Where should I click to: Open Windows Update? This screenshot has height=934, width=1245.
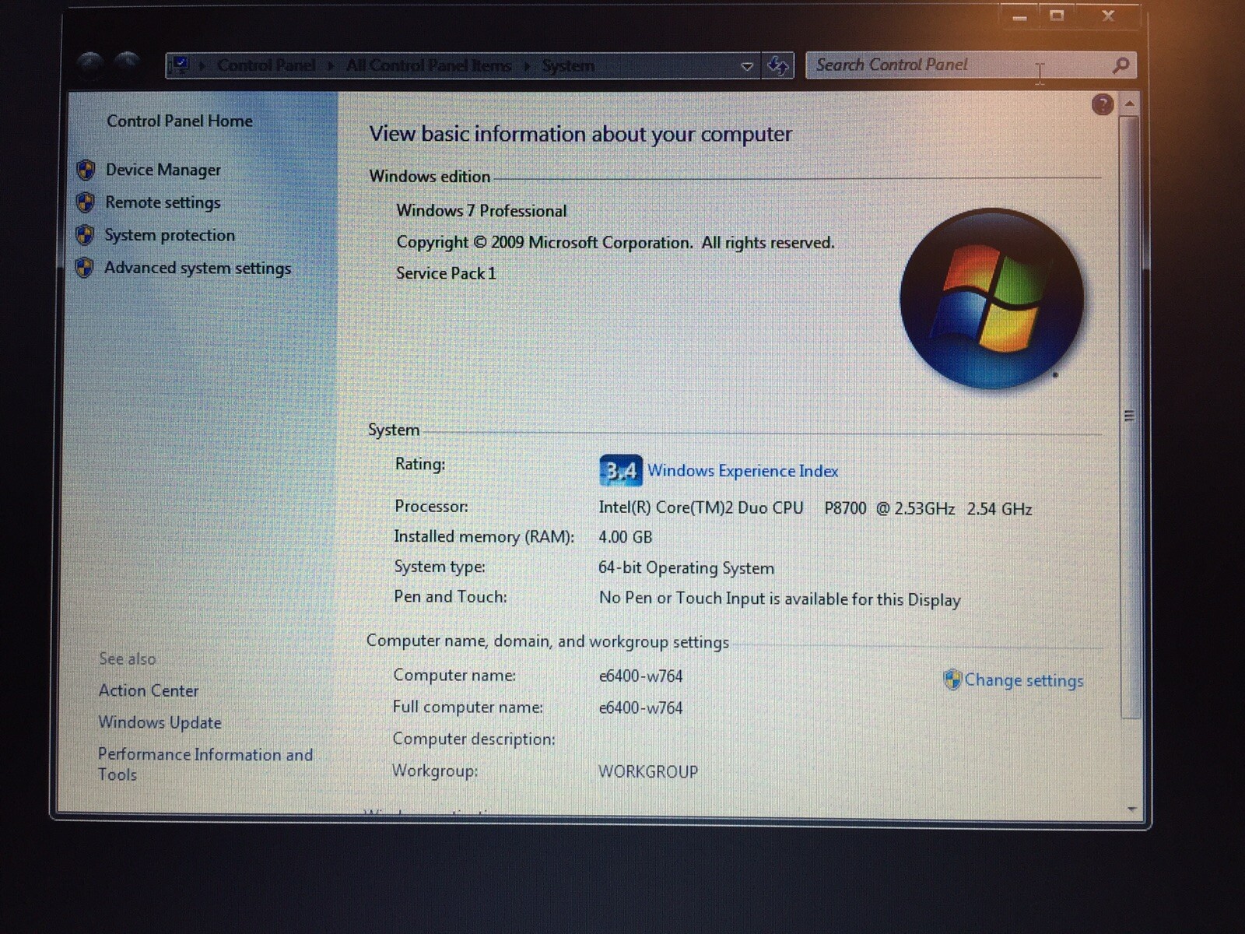click(160, 722)
